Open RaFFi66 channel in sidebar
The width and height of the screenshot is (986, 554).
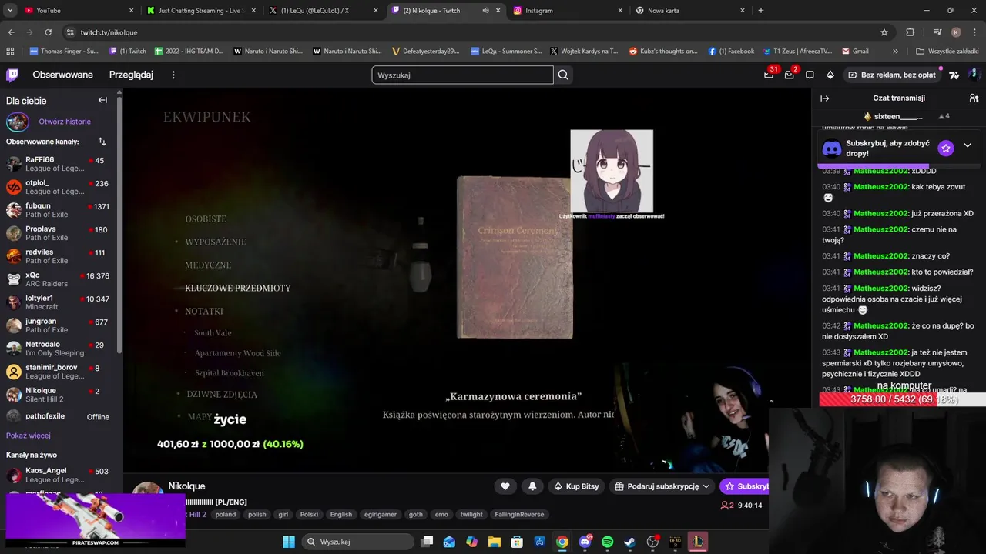pyautogui.click(x=59, y=164)
